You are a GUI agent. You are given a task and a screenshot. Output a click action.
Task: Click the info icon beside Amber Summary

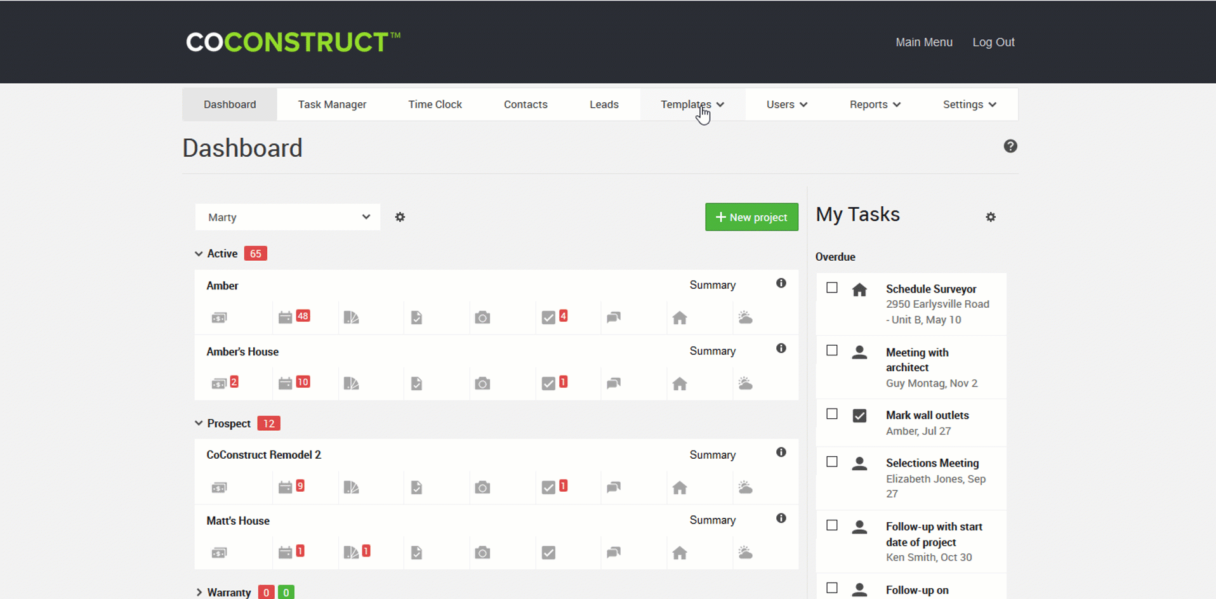781,283
